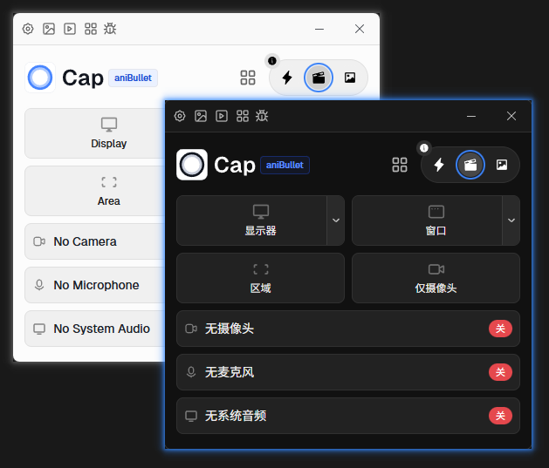The image size is (549, 468).
Task: Open settings gear in dark Cap window
Action: coord(180,116)
